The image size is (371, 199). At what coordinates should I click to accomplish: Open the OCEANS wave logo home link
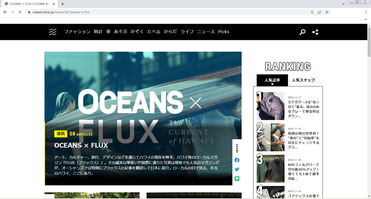[x=53, y=32]
